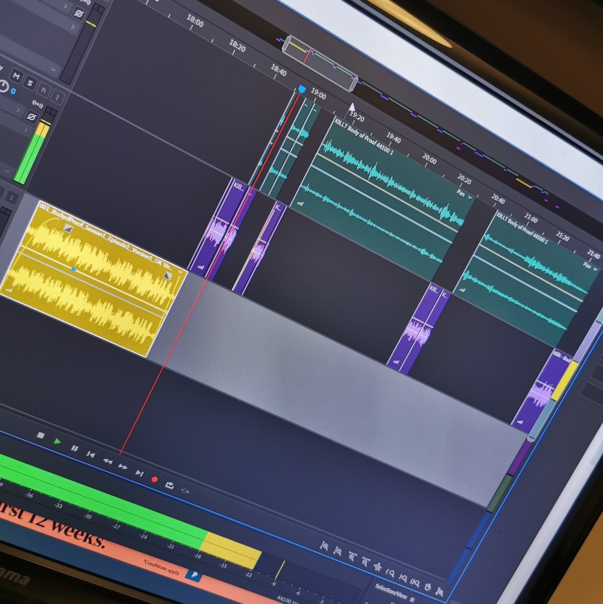The height and width of the screenshot is (604, 603).
Task: Click the yellow peak section of level meter
Action: click(231, 552)
